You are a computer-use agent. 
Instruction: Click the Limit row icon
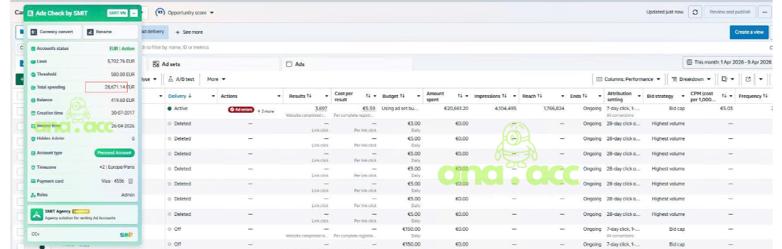33,62
